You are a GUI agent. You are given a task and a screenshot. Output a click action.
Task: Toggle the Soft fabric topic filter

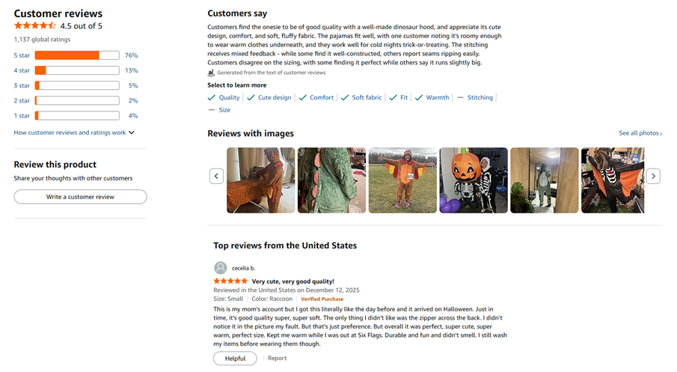click(x=361, y=98)
